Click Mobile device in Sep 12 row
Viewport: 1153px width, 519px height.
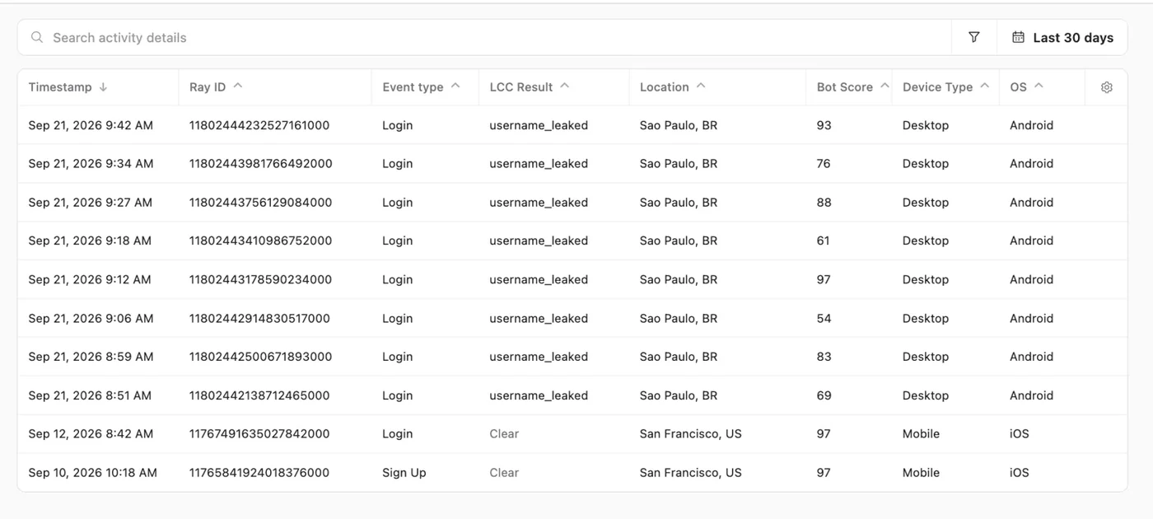click(x=921, y=434)
